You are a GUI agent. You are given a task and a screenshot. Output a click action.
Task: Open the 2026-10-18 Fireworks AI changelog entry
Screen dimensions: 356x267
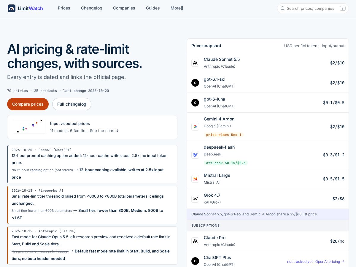coord(92,205)
